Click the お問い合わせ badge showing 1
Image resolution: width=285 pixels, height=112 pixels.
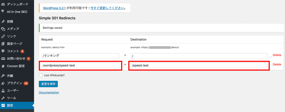[29, 59]
